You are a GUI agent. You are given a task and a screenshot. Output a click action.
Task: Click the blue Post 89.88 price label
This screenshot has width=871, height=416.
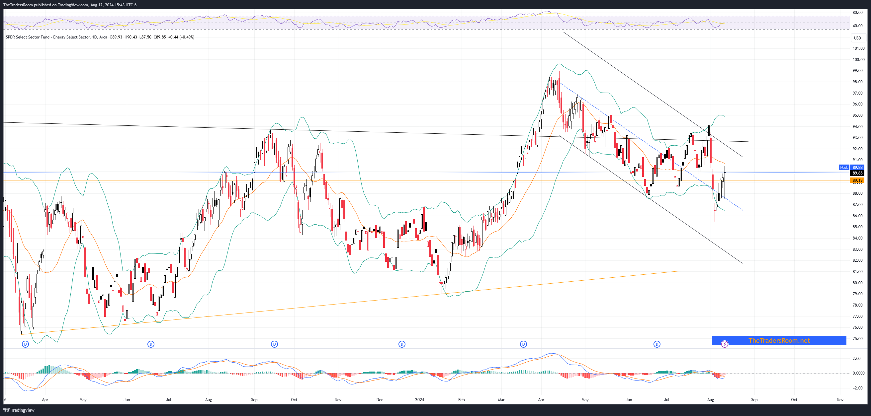(851, 168)
